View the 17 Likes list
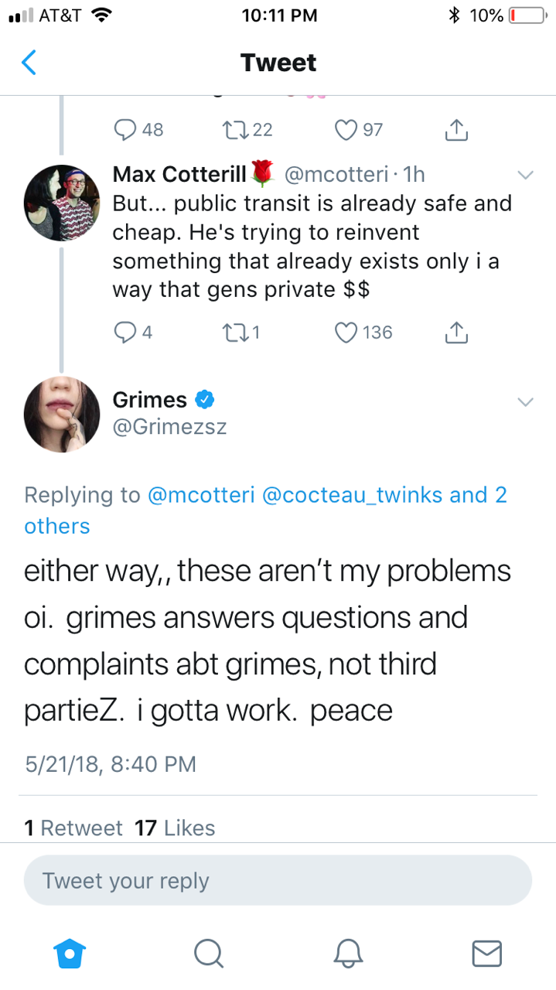Viewport: 556px width, 990px height. (175, 828)
